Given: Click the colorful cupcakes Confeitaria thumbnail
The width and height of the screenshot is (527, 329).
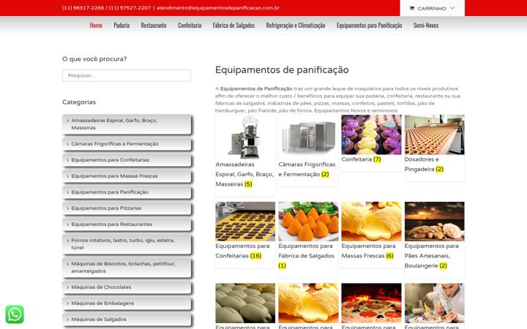Looking at the screenshot, I should (x=371, y=135).
